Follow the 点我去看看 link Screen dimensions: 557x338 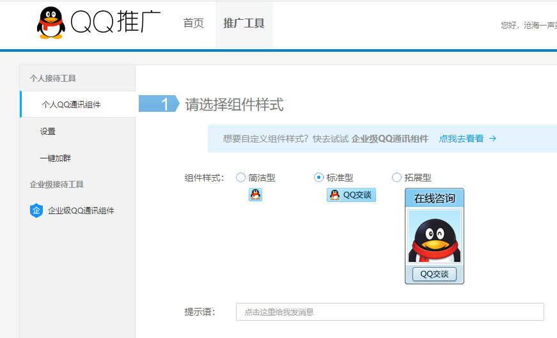click(x=461, y=139)
